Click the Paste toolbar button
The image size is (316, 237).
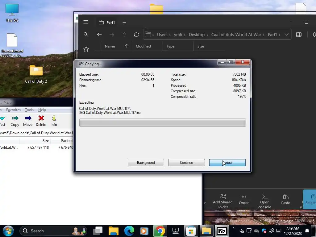click(285, 200)
